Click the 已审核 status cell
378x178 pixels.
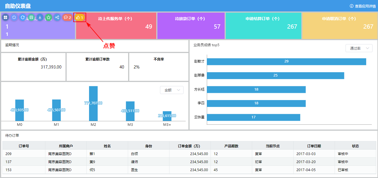355,170
